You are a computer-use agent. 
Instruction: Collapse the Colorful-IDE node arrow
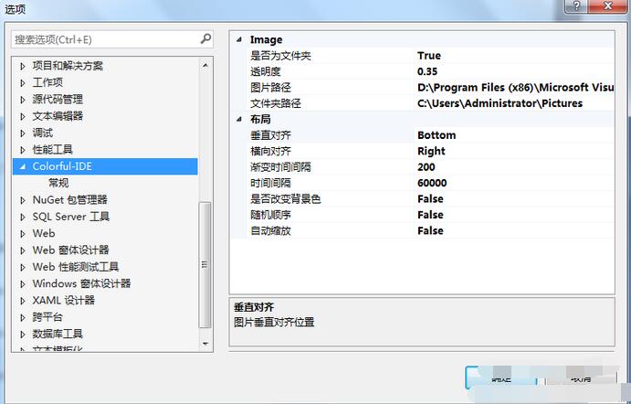pos(23,166)
